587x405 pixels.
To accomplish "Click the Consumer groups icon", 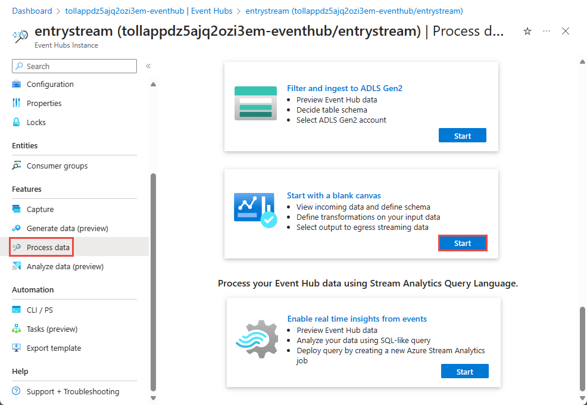I will 17,166.
